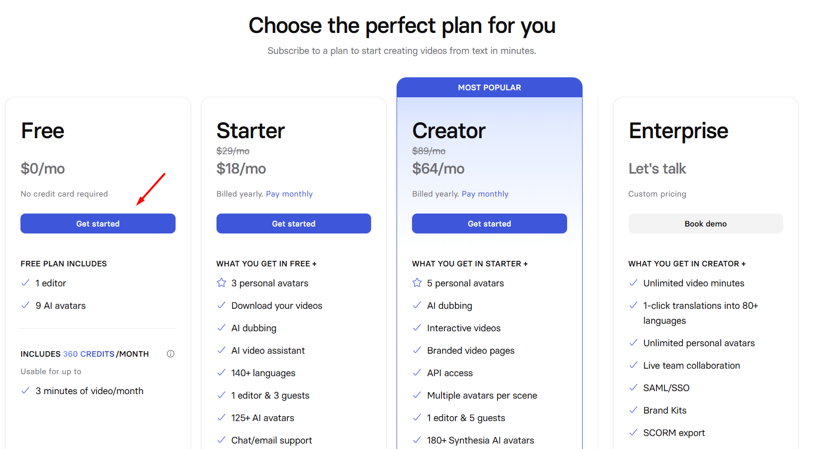The width and height of the screenshot is (832, 449).
Task: Click checkmark icon beside Unlimited video minutes
Action: 633,283
